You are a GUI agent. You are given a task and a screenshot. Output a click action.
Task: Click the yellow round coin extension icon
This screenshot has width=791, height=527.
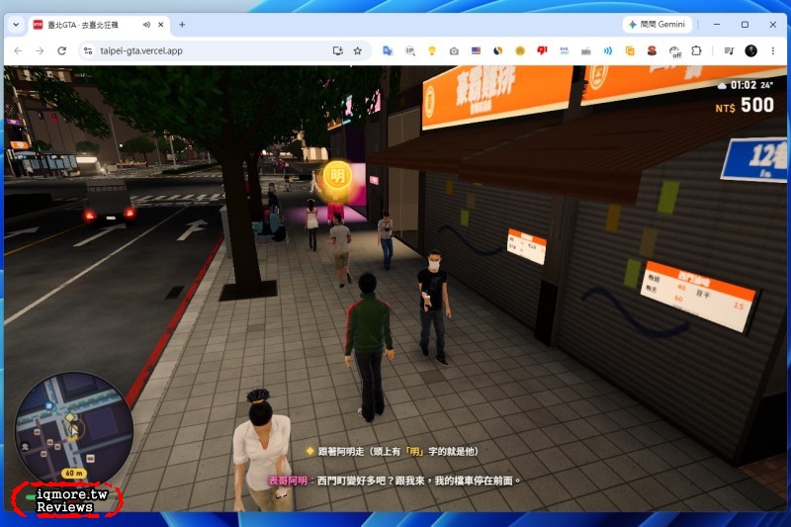point(520,51)
